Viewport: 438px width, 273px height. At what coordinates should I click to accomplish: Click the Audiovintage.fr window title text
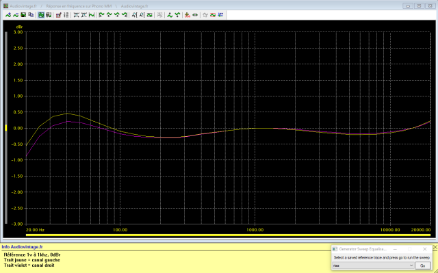23,6
